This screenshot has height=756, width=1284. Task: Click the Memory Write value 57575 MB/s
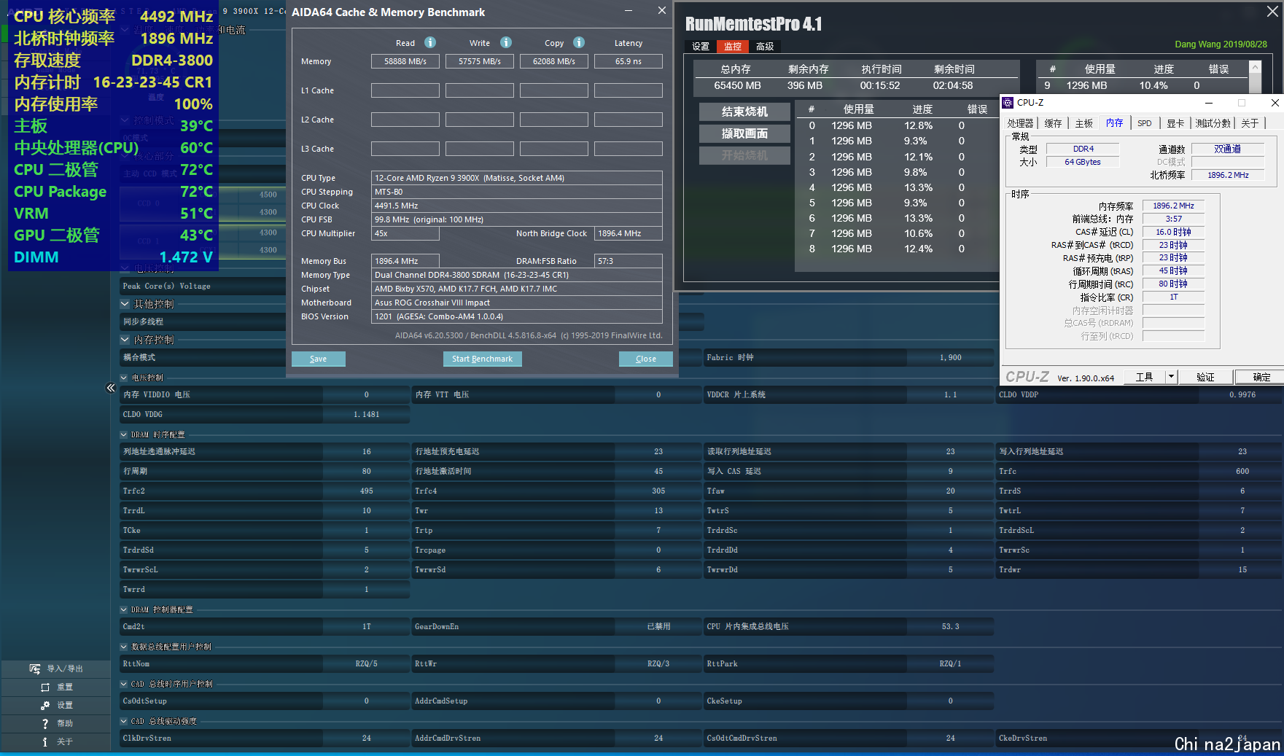[480, 61]
